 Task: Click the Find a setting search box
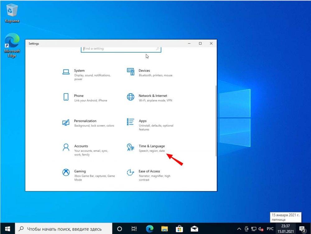click(x=121, y=49)
